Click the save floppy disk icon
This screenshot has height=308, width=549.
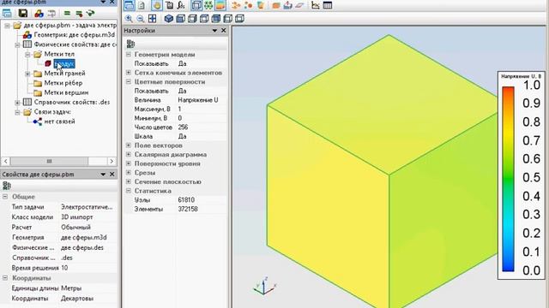pos(23,14)
